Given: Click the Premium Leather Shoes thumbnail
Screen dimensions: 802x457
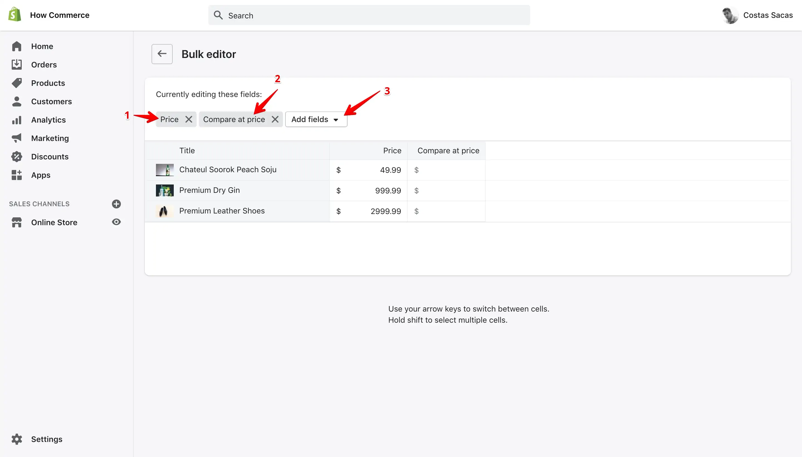Looking at the screenshot, I should click(165, 211).
